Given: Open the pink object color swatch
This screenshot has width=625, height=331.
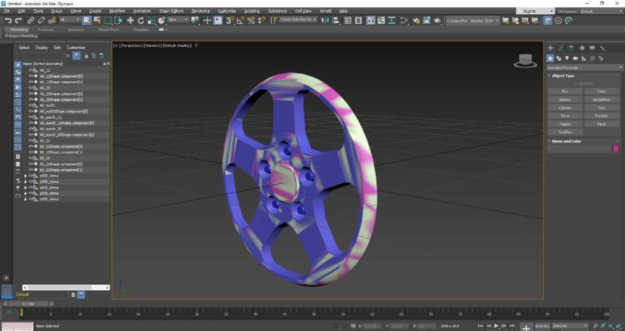Looking at the screenshot, I should tap(616, 149).
